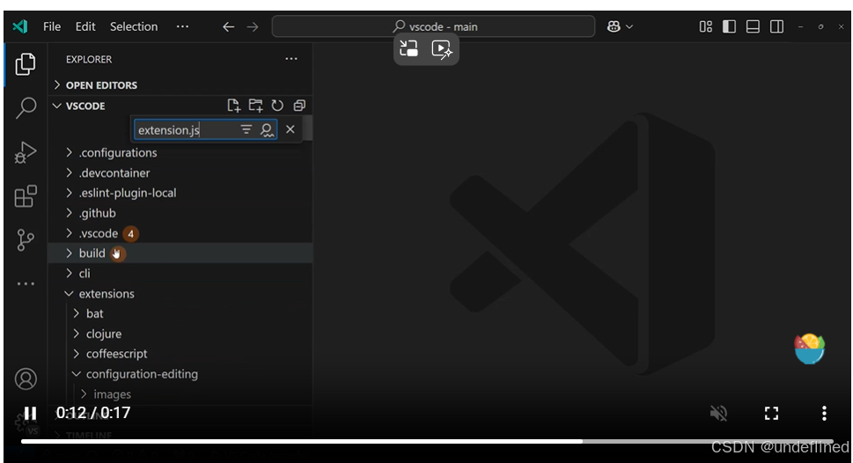Expand the coffeescript folder
The image size is (853, 463).
[x=180, y=354]
